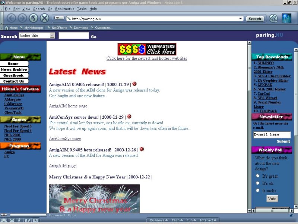Click Go next to the site search box
The image size is (298, 224).
[x=93, y=37]
